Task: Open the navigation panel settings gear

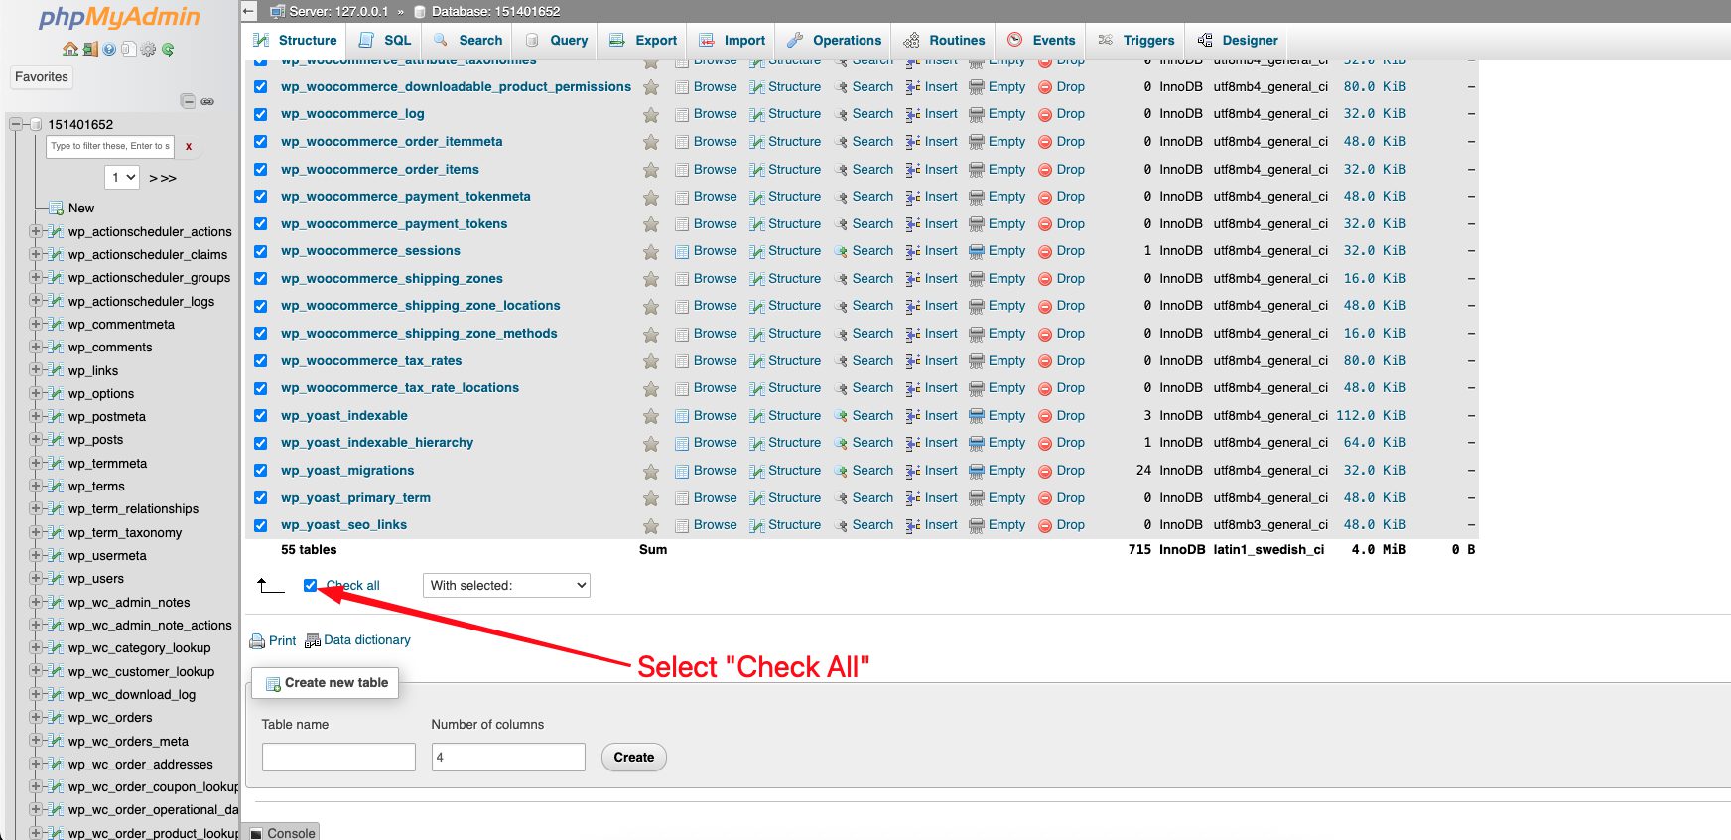Action: [148, 49]
